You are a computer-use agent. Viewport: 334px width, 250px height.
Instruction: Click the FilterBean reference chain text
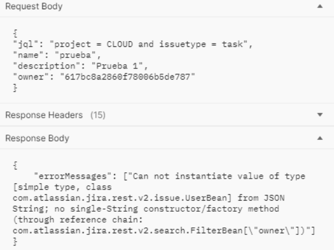pos(164,230)
